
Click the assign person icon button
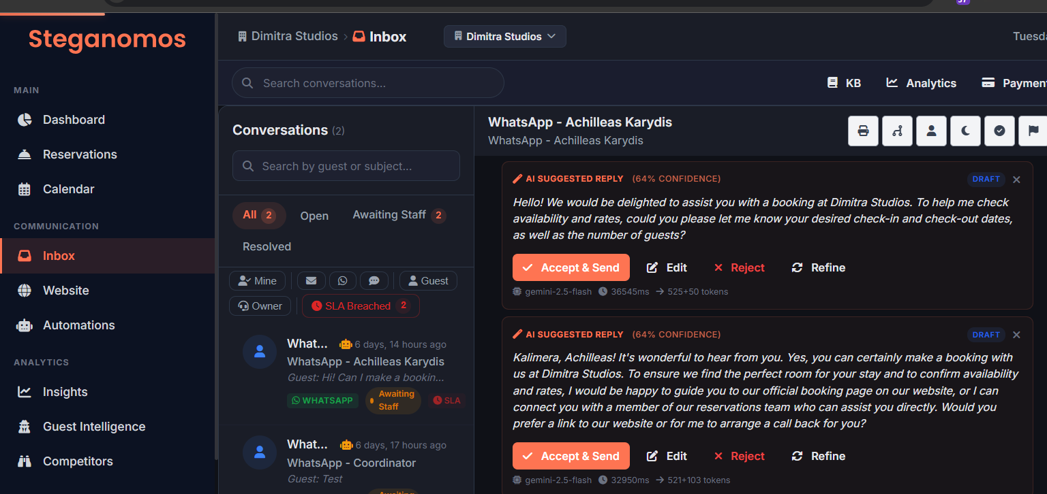click(x=931, y=131)
